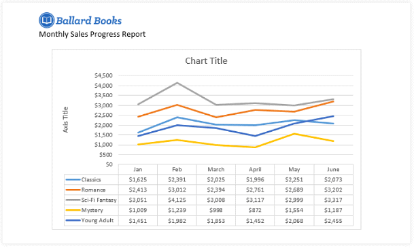This screenshot has width=414, height=248.
Task: Click the $1,009 Mystery January cell
Action: point(138,210)
